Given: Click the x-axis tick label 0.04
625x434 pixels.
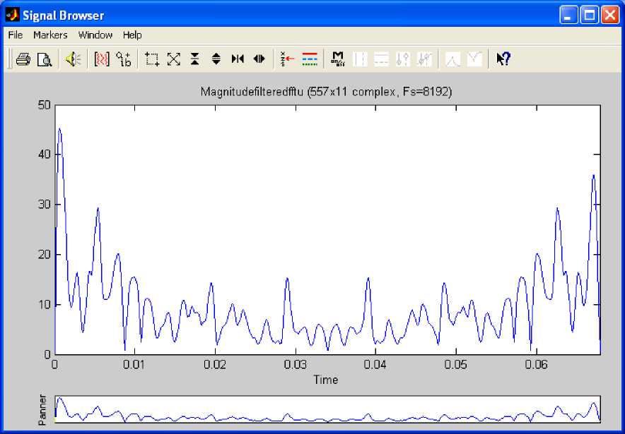Looking at the screenshot, I should pyautogui.click(x=376, y=365).
